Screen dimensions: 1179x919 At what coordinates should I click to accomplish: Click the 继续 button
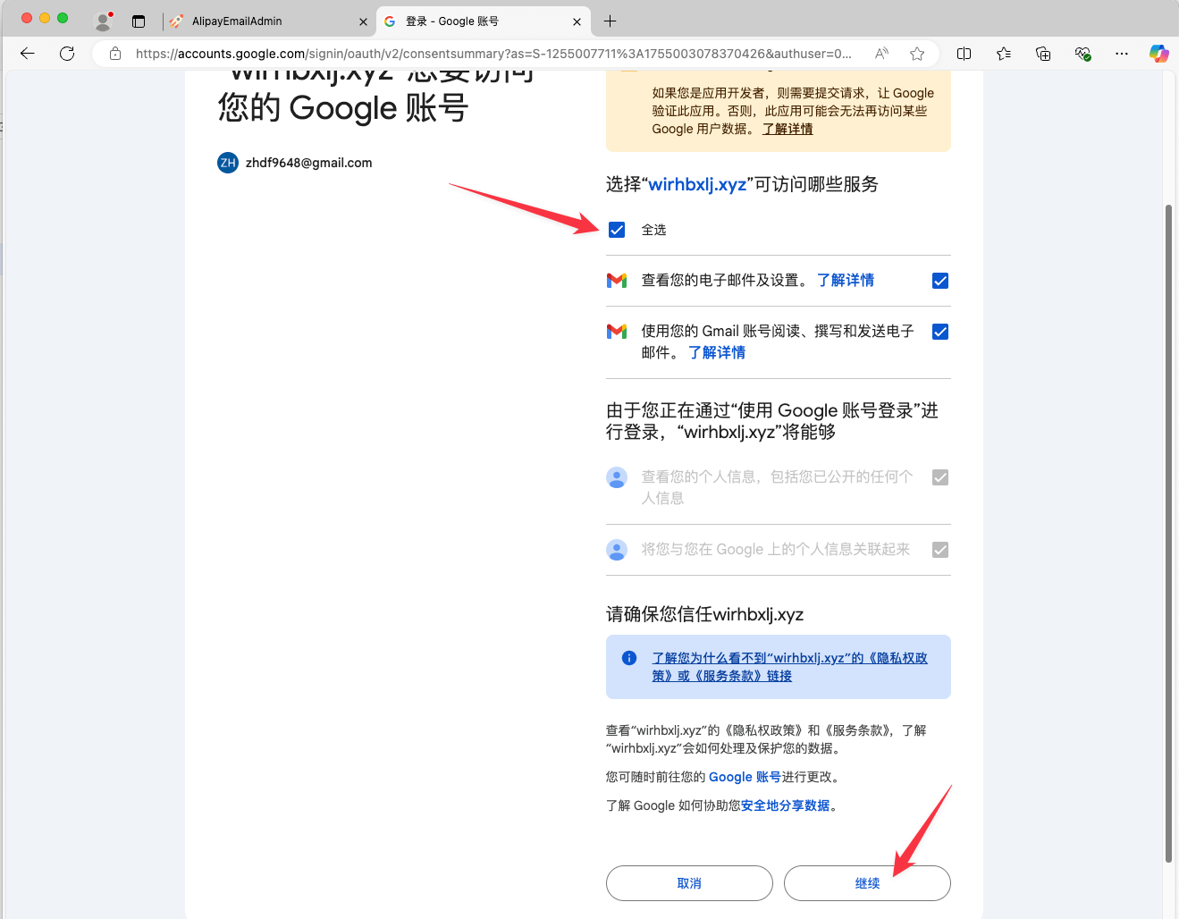click(867, 883)
